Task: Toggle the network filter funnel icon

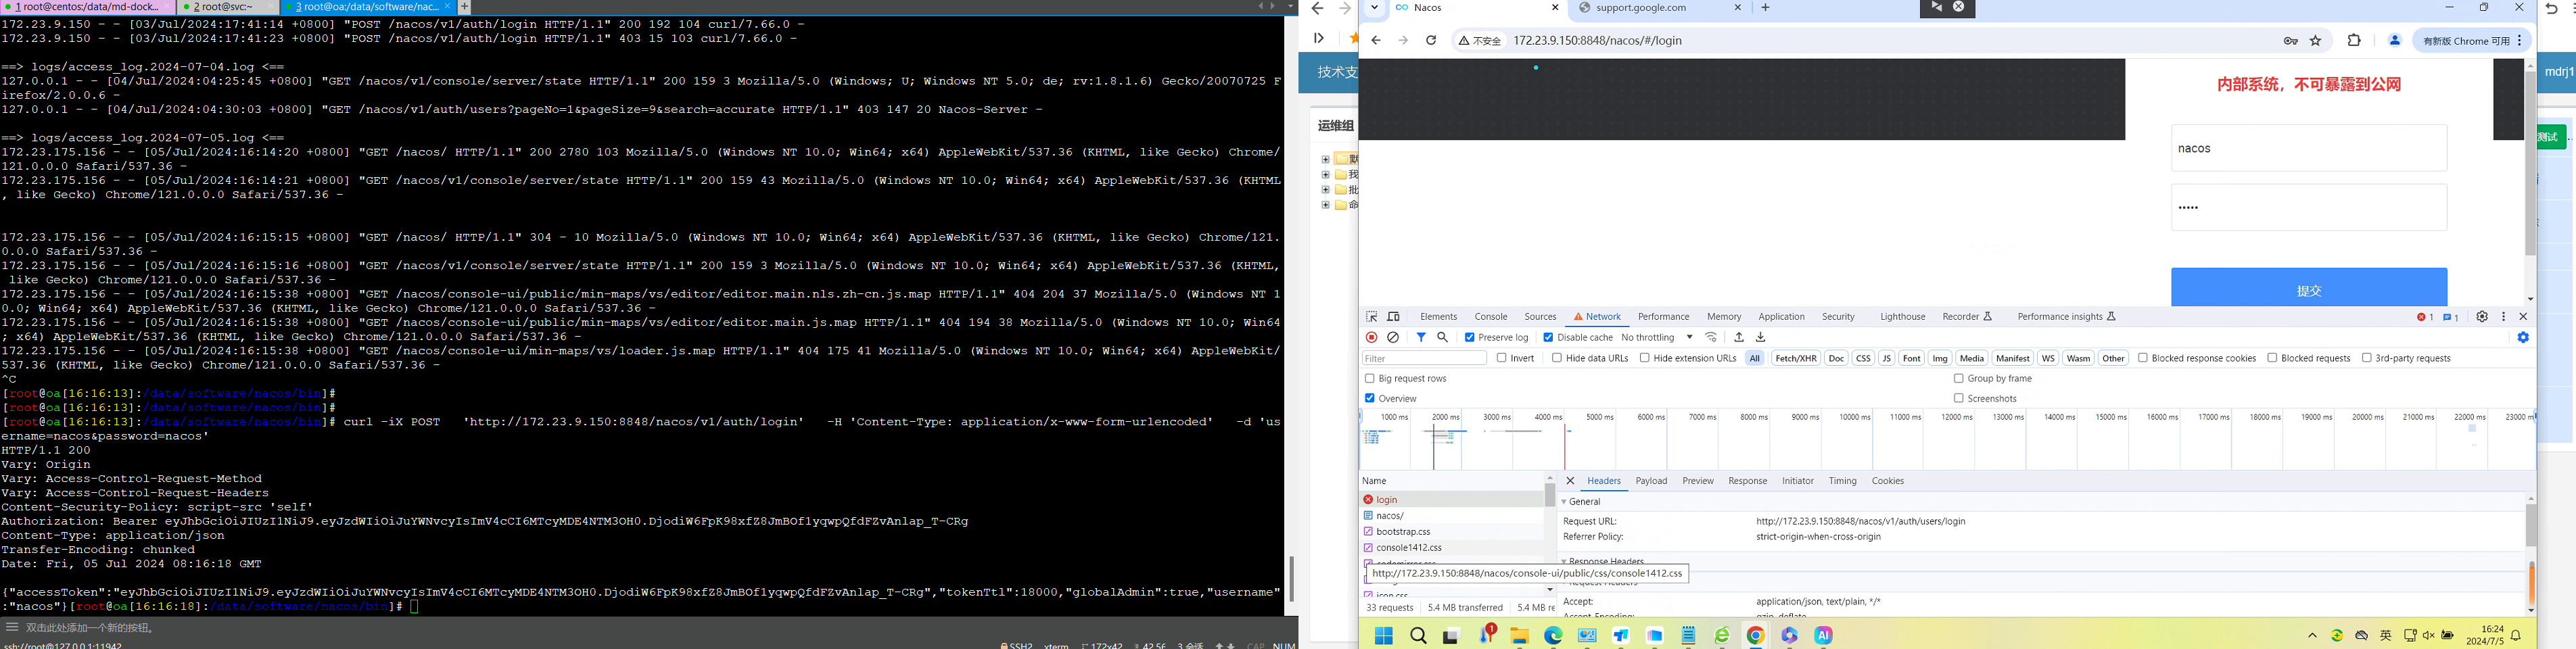Action: 1421,338
